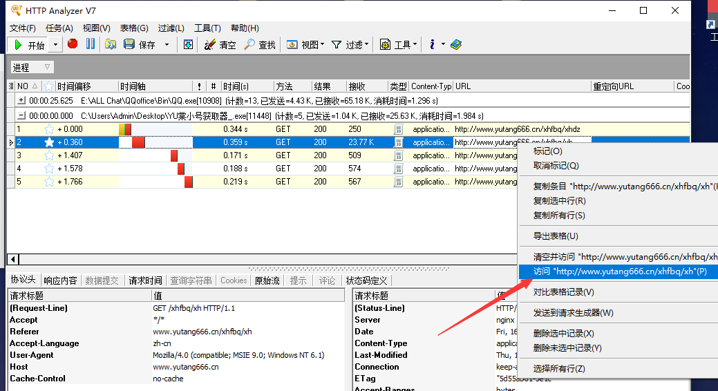The width and height of the screenshot is (718, 391).
Task: Choose 取消标记(Q) in context menu
Action: (556, 166)
